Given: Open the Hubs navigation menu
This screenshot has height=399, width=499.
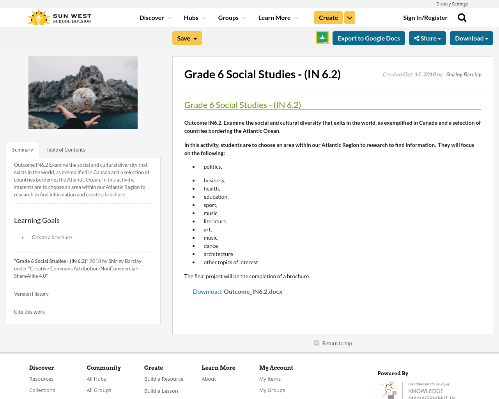Looking at the screenshot, I should pyautogui.click(x=195, y=18).
